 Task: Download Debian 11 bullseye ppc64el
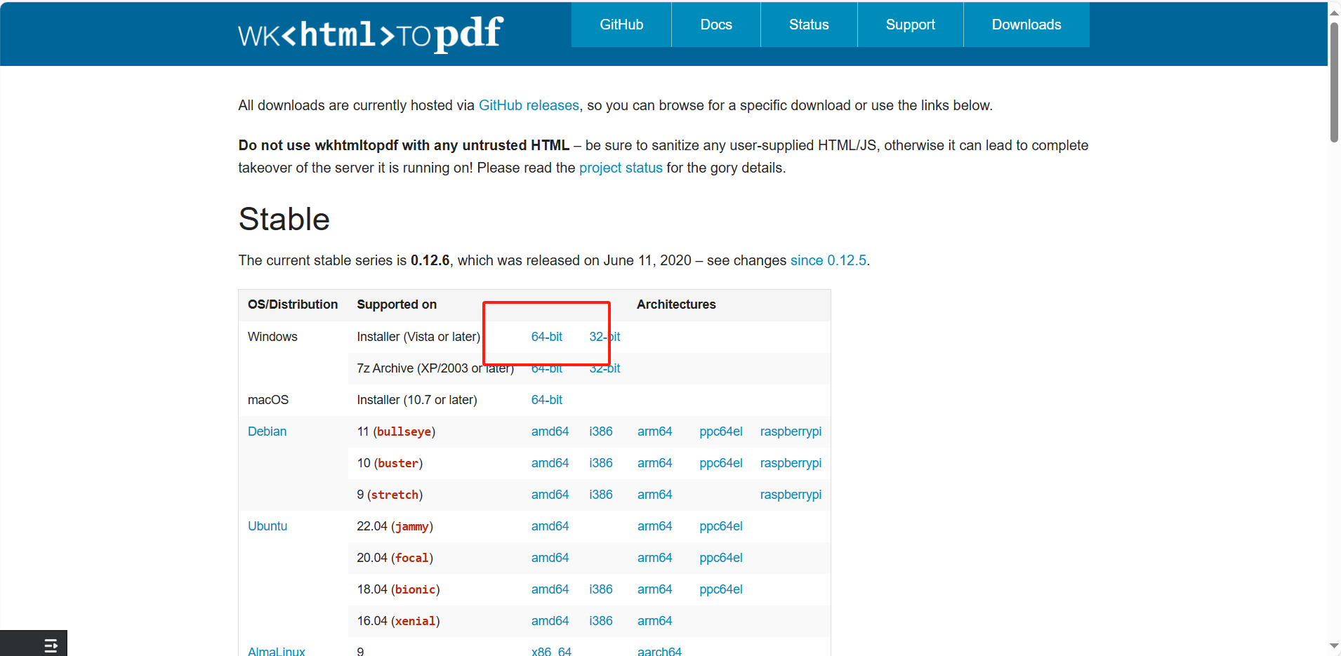click(x=721, y=431)
